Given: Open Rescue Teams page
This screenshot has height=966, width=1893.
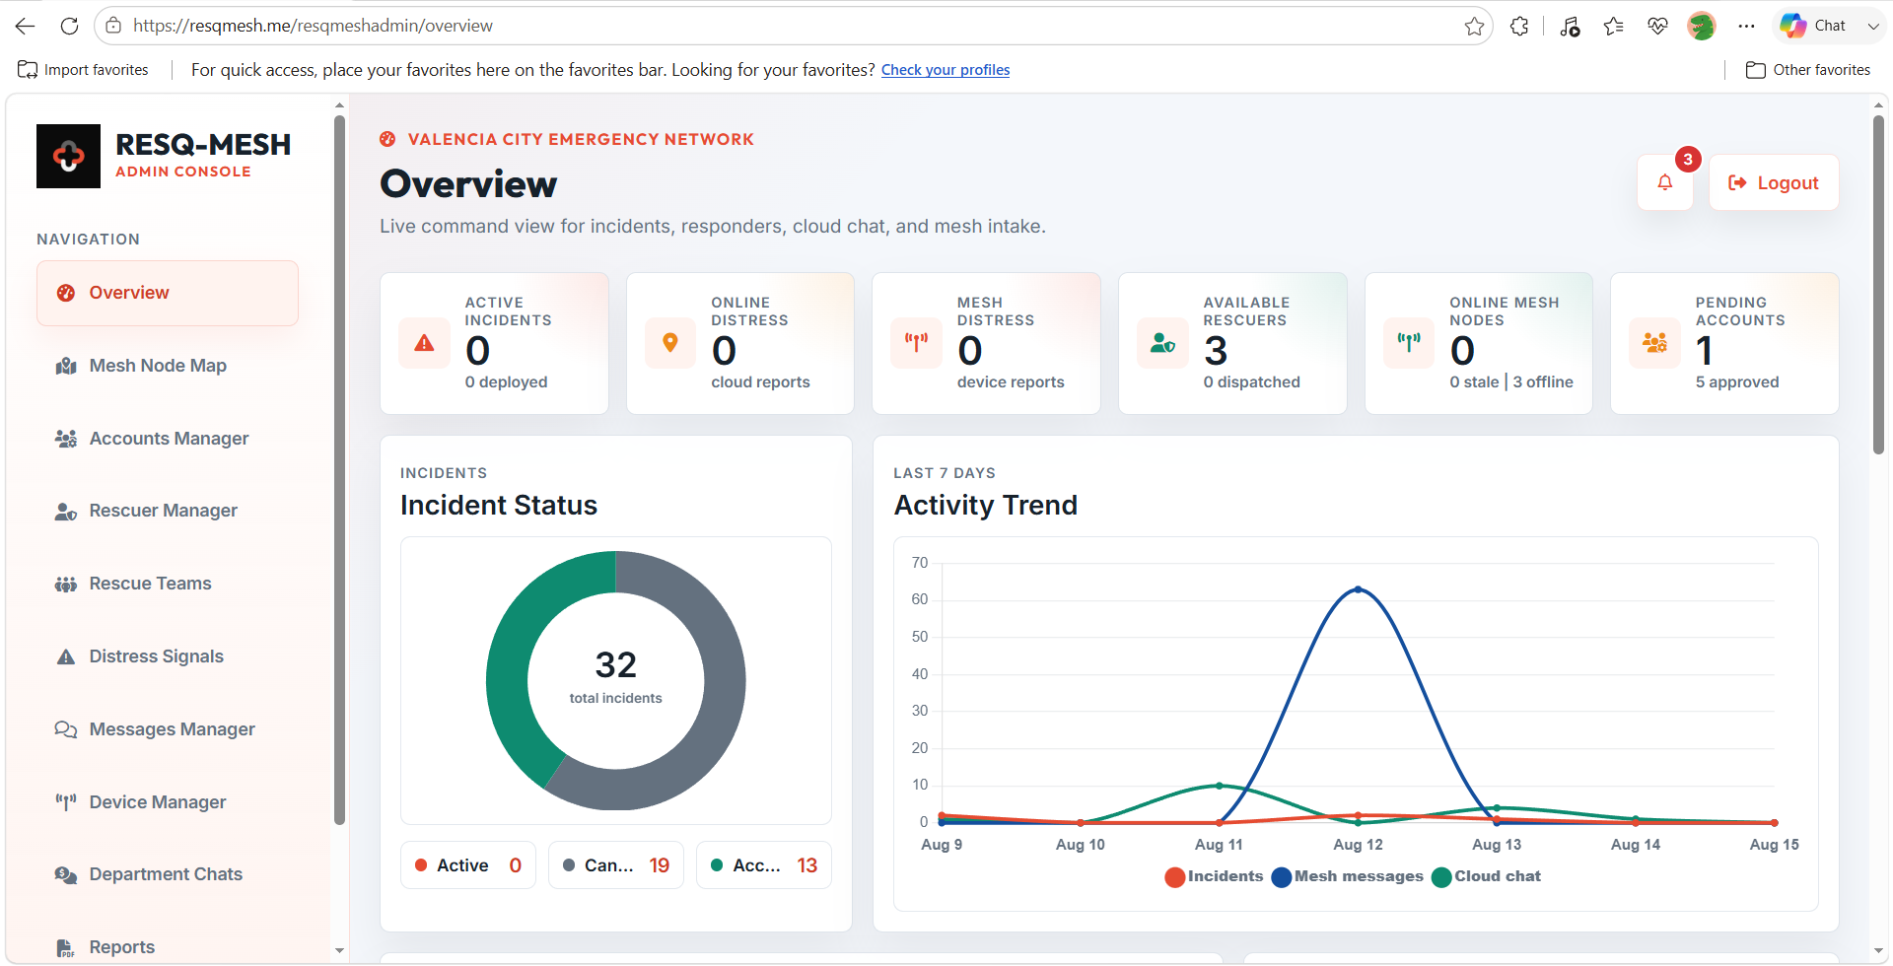Looking at the screenshot, I should [168, 584].
